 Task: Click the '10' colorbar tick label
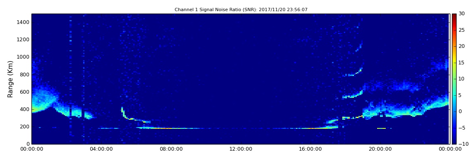[462, 79]
